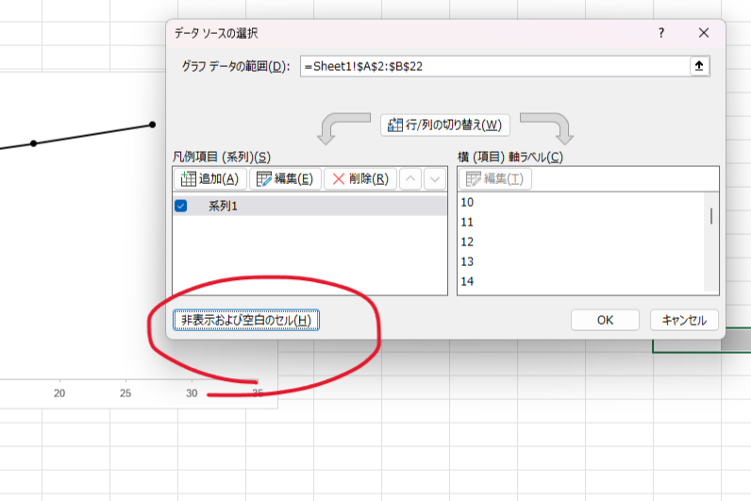Click the chart axis value 25
Screen dimensions: 751x501
click(125, 393)
